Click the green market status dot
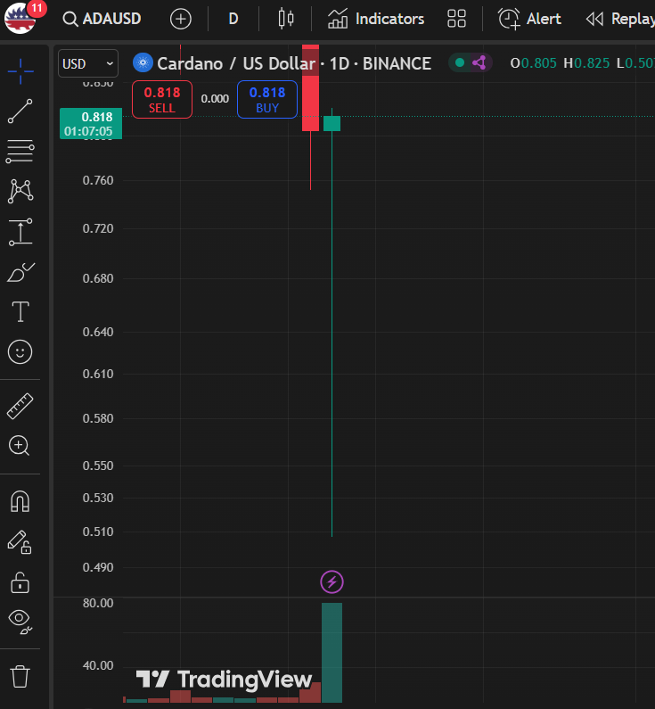 click(x=460, y=62)
